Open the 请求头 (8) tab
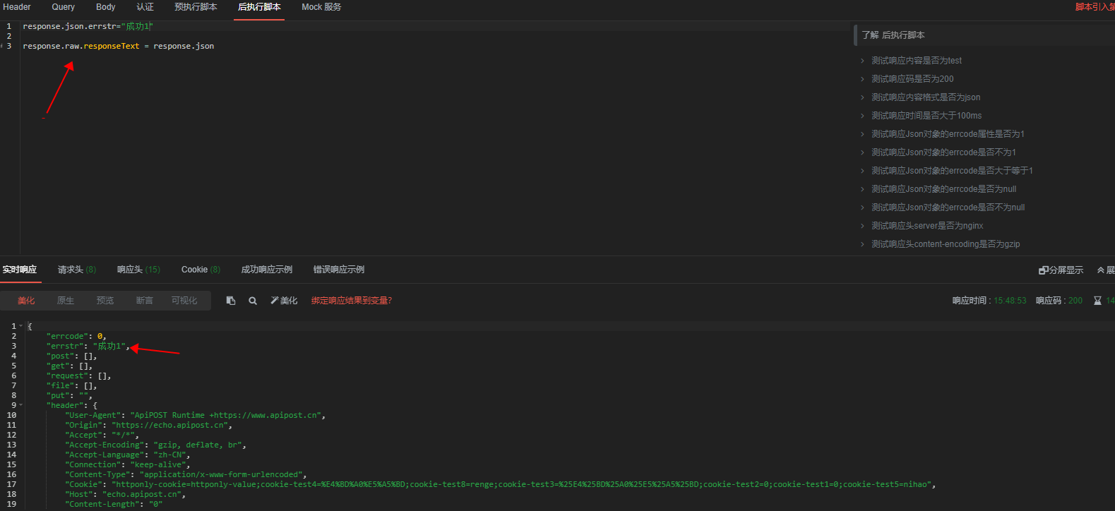 (x=77, y=270)
